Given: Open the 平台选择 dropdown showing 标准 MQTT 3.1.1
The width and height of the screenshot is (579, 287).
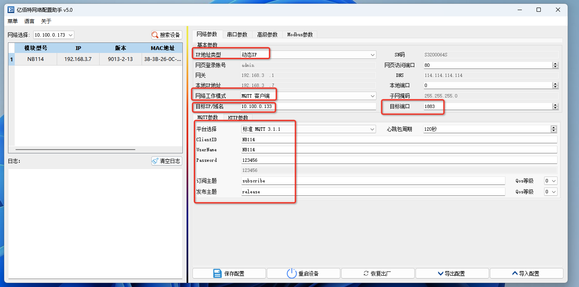Looking at the screenshot, I should (x=372, y=129).
